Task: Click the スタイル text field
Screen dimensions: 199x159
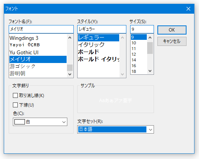Action: (x=102, y=29)
